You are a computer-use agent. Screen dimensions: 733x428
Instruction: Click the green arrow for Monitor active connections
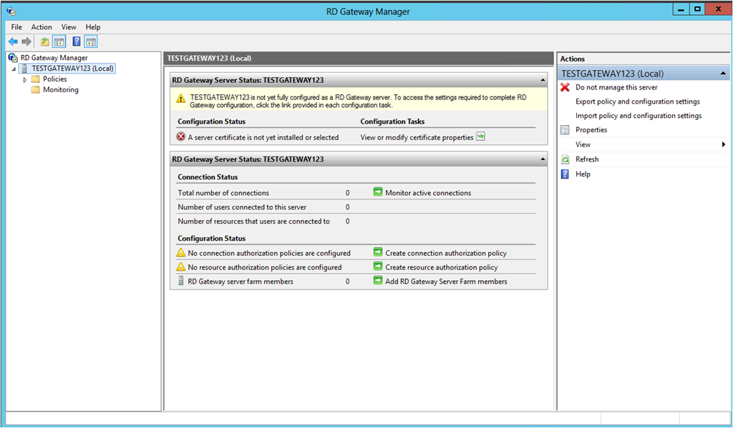[x=378, y=191]
